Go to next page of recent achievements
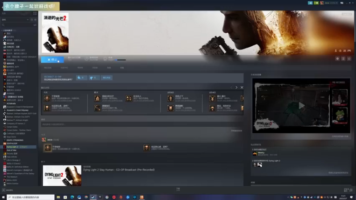Screen dimensions: 356x200 [236, 87]
